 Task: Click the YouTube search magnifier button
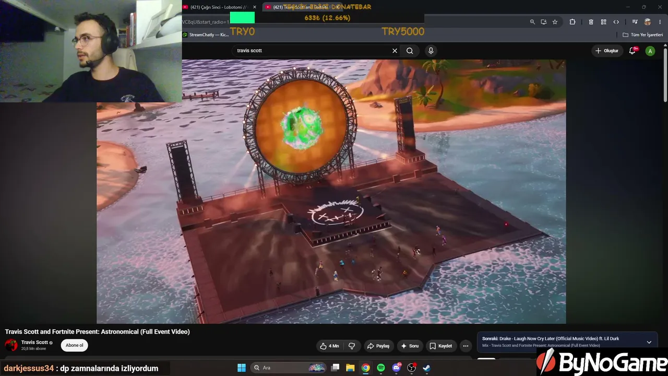pos(410,51)
